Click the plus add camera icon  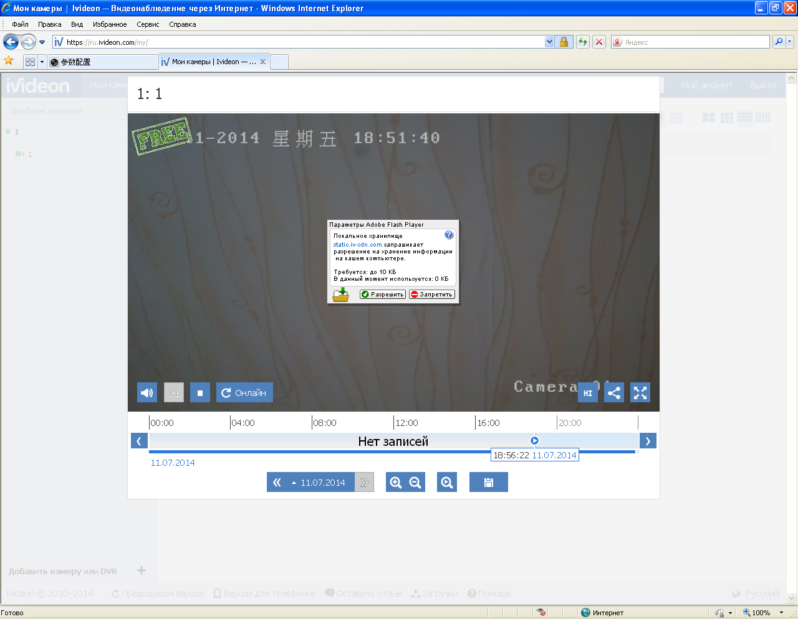point(142,570)
